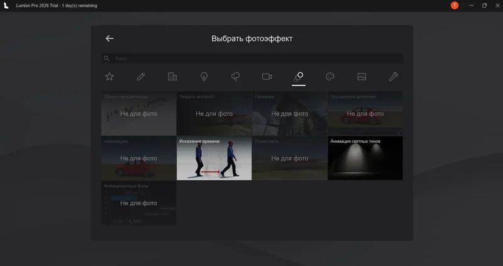Restore down the Lumion window
Image resolution: width=503 pixels, height=266 pixels.
pos(484,6)
